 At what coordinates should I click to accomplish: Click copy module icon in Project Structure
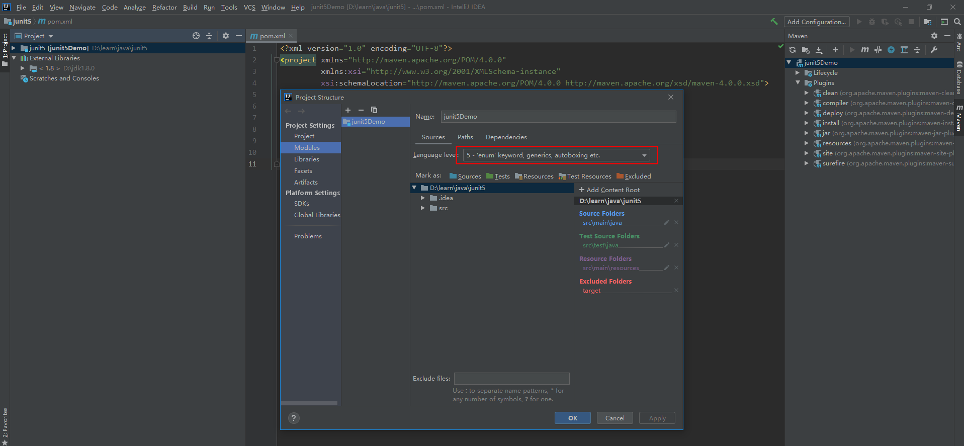374,110
